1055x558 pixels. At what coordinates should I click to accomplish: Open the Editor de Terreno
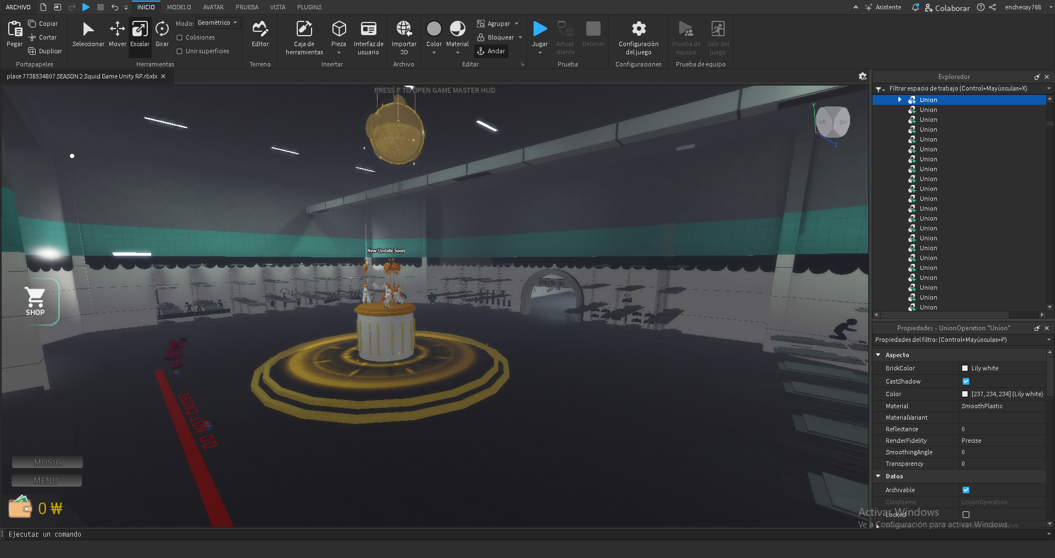click(x=260, y=33)
